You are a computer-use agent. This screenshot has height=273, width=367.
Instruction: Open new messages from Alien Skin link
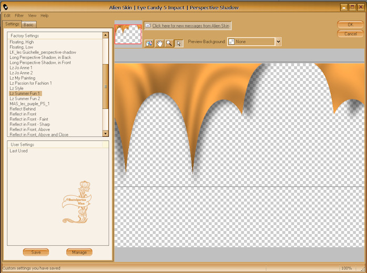coord(190,26)
